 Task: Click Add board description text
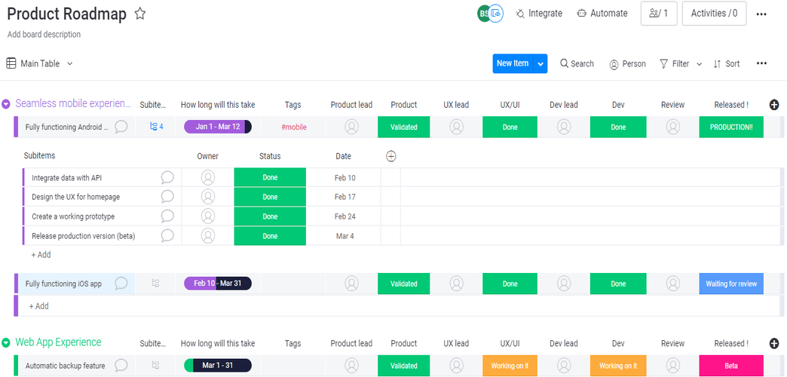[x=44, y=35]
